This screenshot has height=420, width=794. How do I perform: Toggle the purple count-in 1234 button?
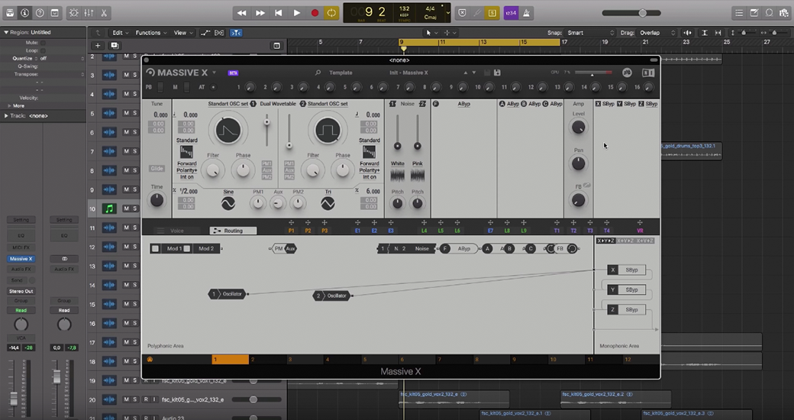[x=511, y=13]
